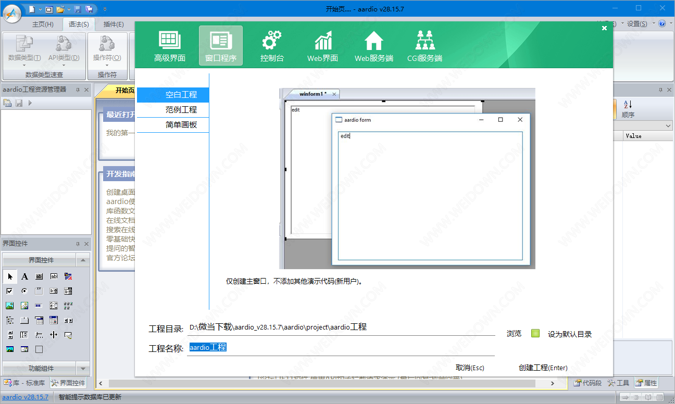Choose the tab control icon in palette
Viewport: 675px width, 404px height.
pyautogui.click(x=24, y=320)
